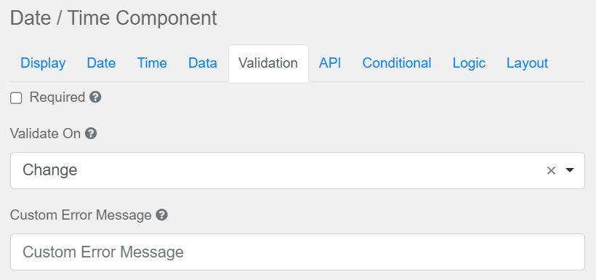This screenshot has height=280, width=596.
Task: Switch to the Display tab
Action: [43, 63]
